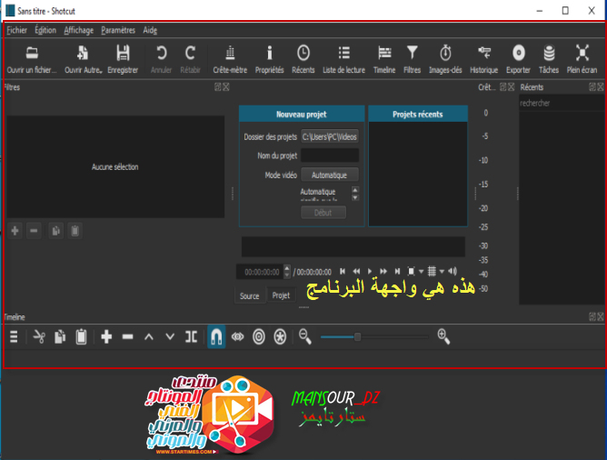Open the zoom level dropdown arrow

pos(422,272)
